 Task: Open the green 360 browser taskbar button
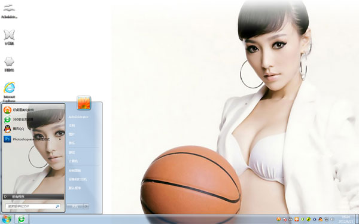click(22, 219)
